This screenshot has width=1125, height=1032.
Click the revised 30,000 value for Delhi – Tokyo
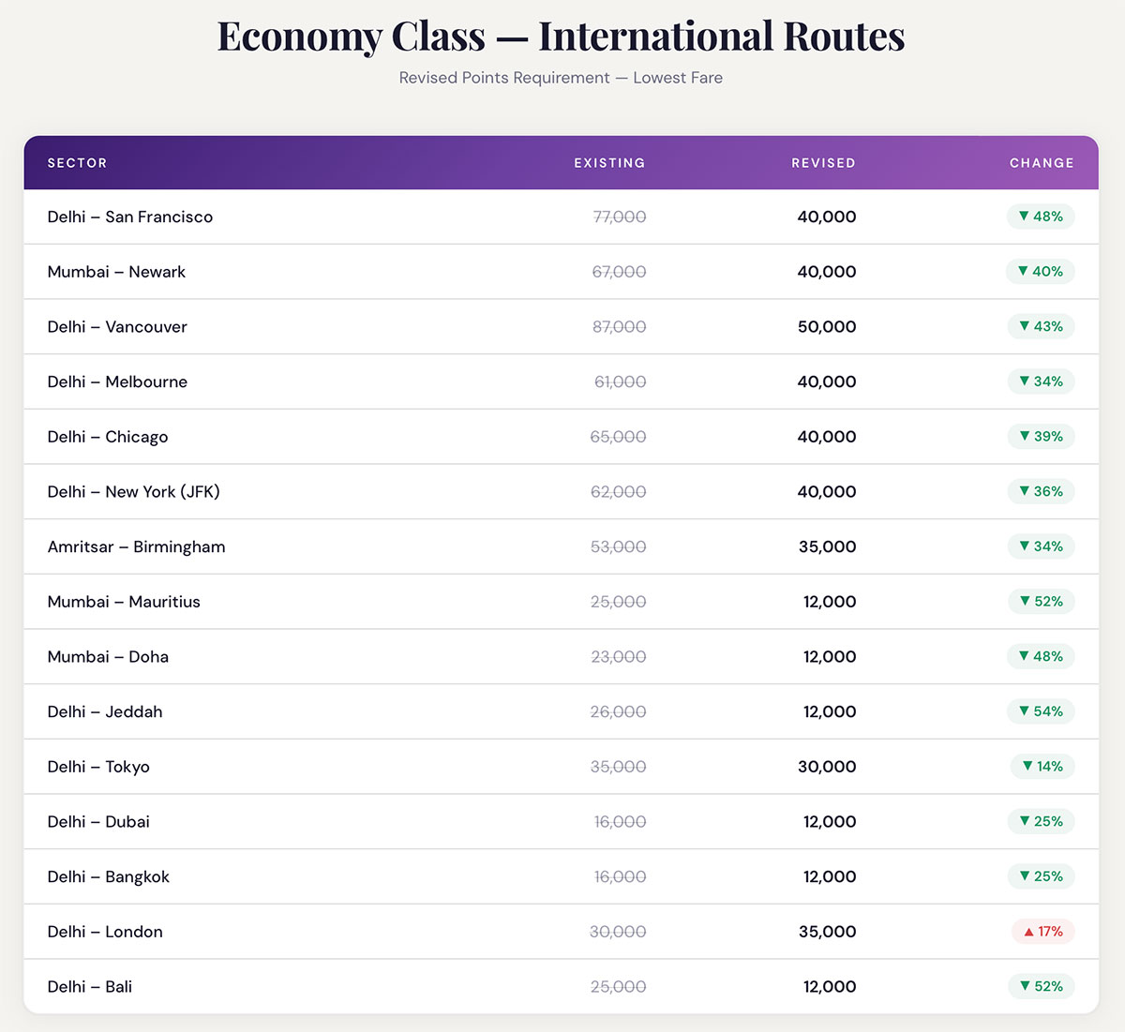tap(827, 767)
